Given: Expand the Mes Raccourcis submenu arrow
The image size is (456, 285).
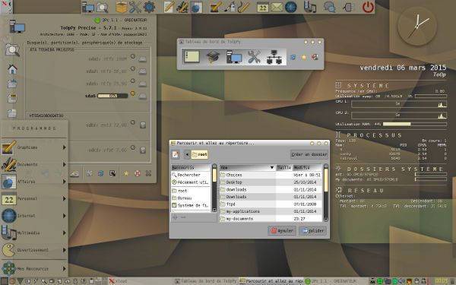Looking at the screenshot, I should tap(65, 269).
